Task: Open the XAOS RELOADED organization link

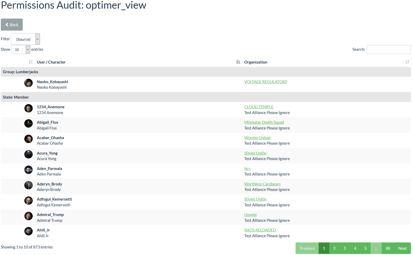Action: (260, 230)
